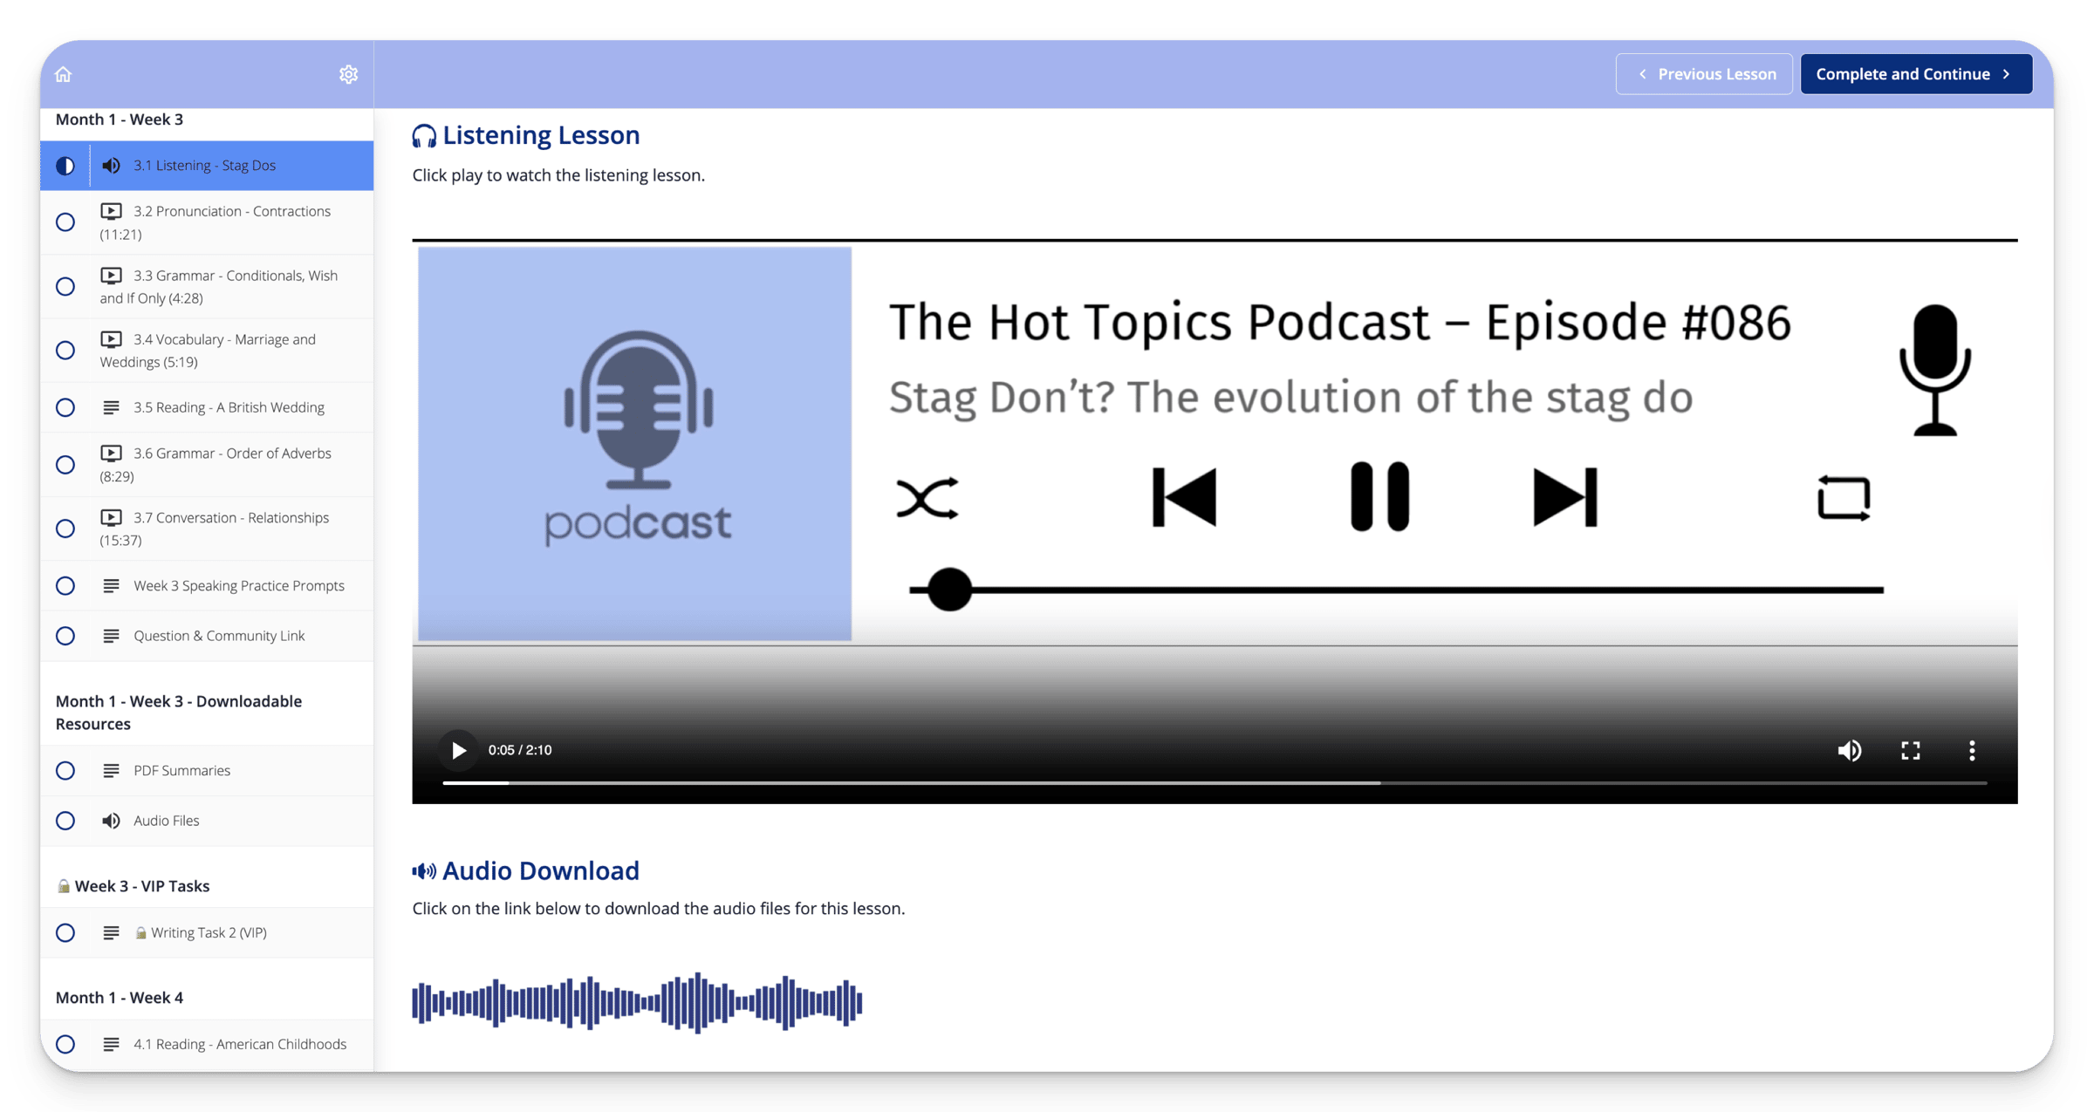The height and width of the screenshot is (1112, 2094).
Task: Click the large pause icon in podcast graphic
Action: [x=1379, y=496]
